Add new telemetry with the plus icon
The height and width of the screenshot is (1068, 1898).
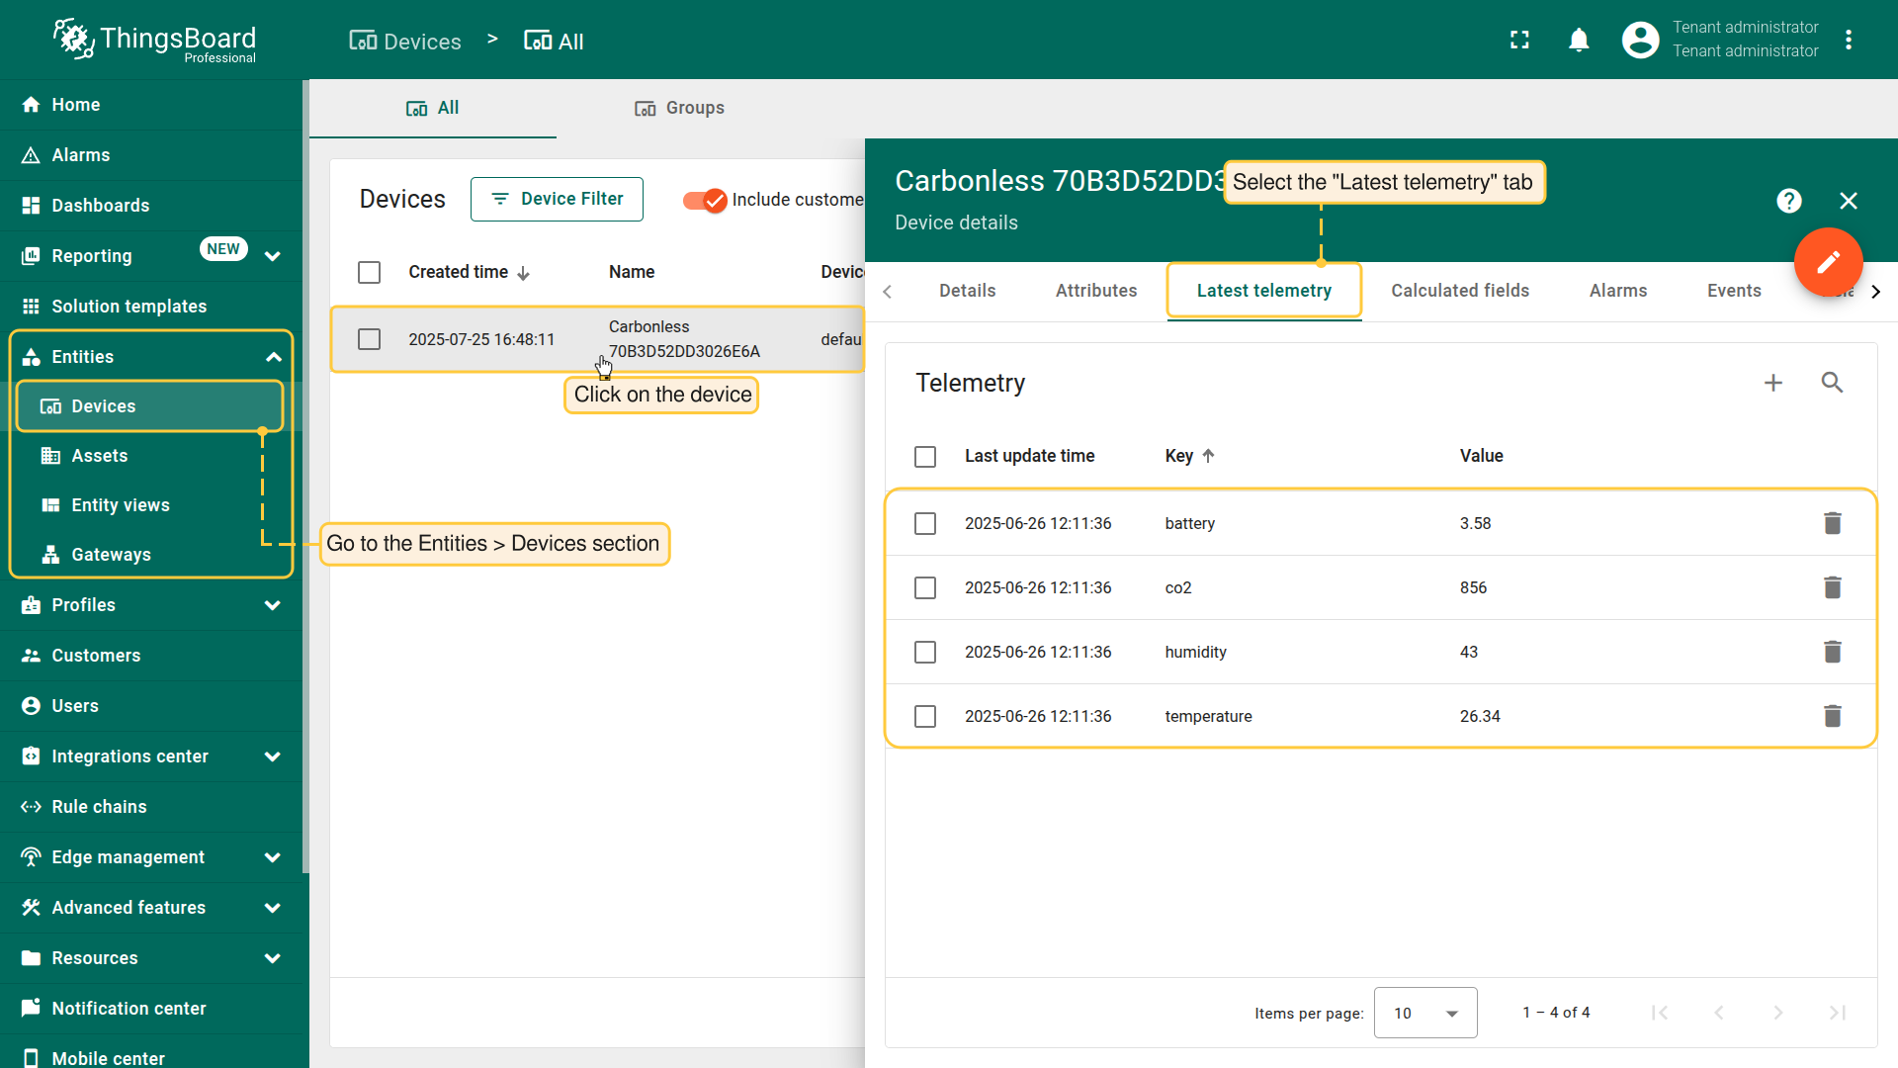1773,383
